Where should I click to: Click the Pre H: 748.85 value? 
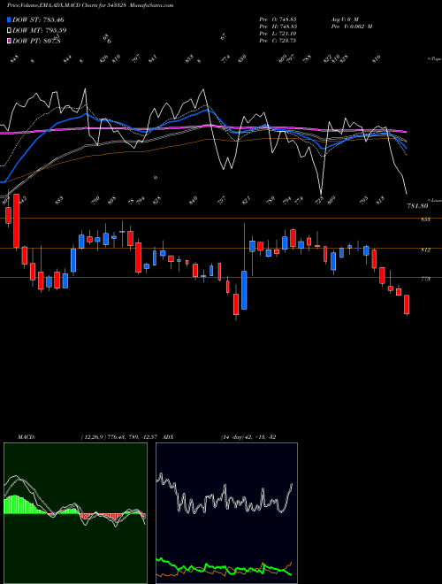tap(278, 27)
